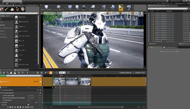This screenshot has height=109, width=190.
Task: Toggle world/local coordinate globe icon
Action: coord(115,13)
